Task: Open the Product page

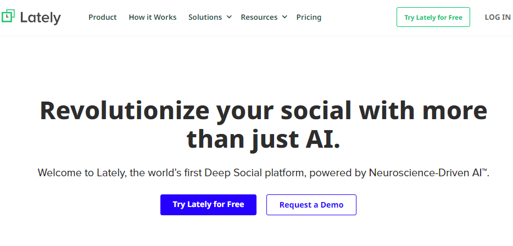Action: pos(102,17)
